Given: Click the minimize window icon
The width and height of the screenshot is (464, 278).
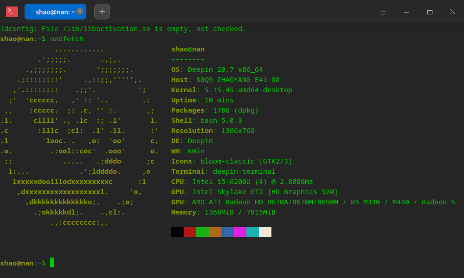Looking at the screenshot, I should tap(406, 12).
